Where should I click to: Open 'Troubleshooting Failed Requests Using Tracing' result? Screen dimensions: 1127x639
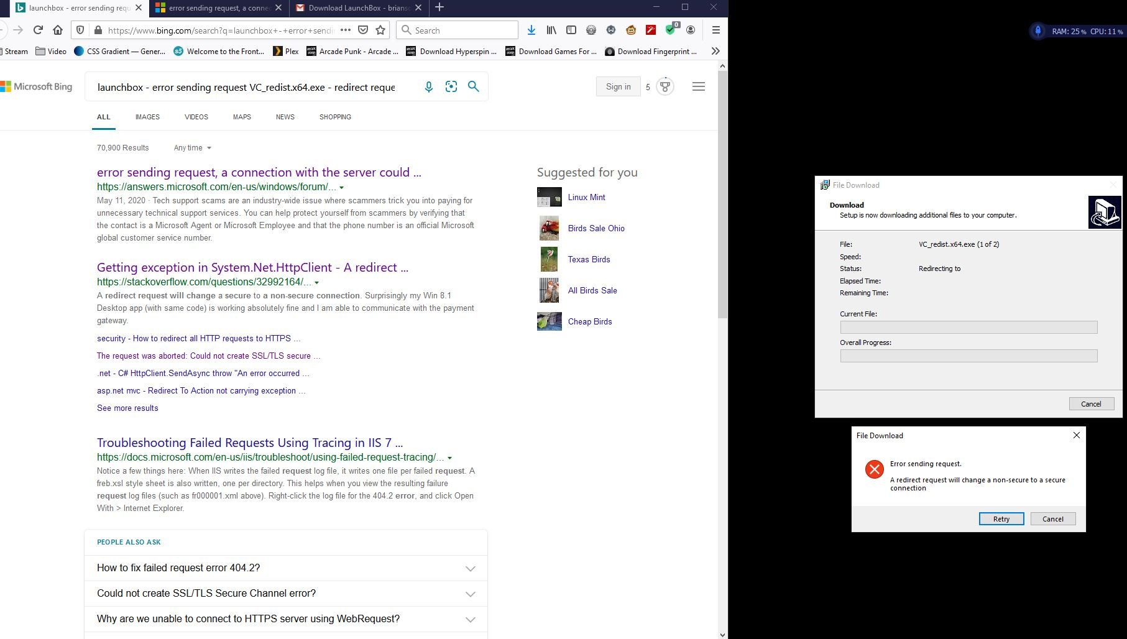[x=250, y=443]
